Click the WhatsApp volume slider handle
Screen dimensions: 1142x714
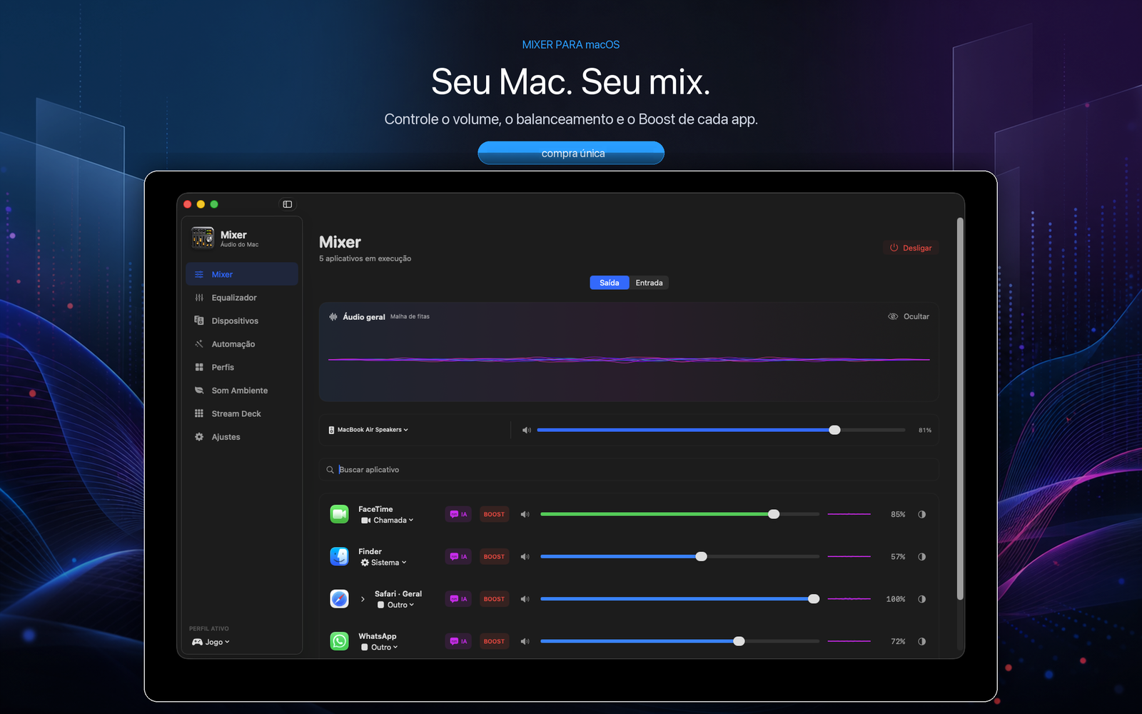tap(739, 641)
